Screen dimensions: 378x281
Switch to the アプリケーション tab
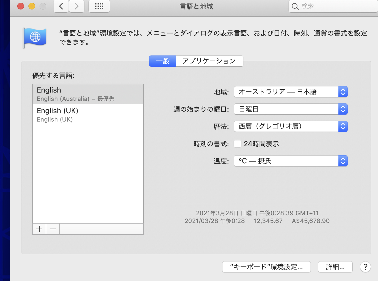click(x=209, y=61)
